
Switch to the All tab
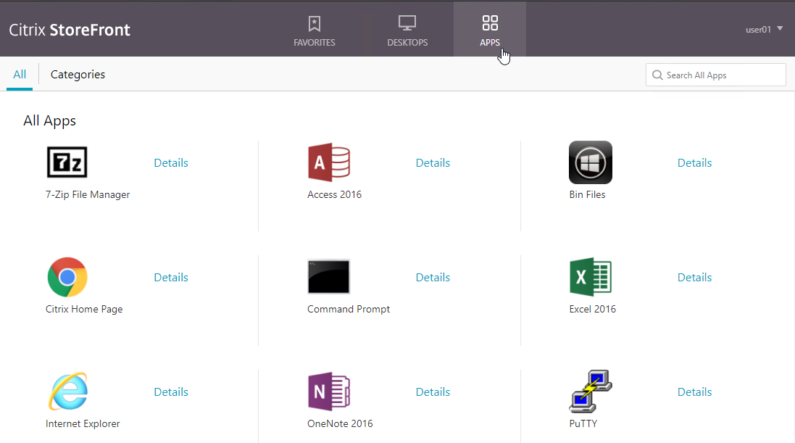pos(20,75)
